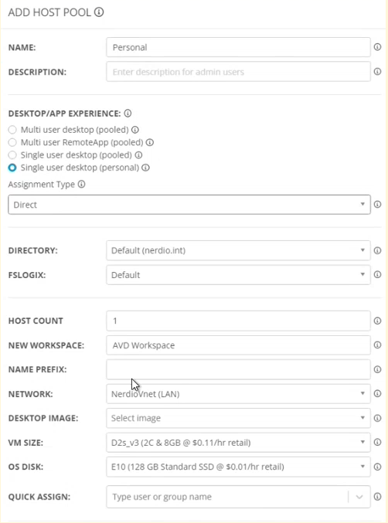Click info icon beside Add Host Pool title
This screenshot has height=523, width=388.
coord(99,12)
